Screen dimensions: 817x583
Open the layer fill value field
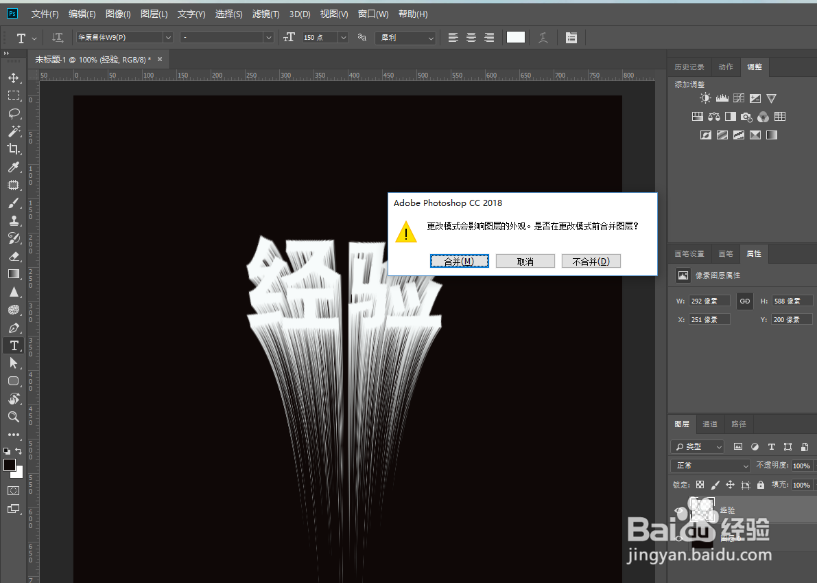pyautogui.click(x=802, y=485)
